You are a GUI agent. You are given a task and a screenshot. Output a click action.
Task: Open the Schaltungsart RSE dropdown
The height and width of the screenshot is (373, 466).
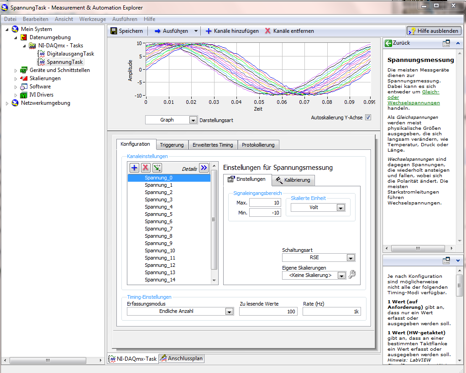click(350, 258)
